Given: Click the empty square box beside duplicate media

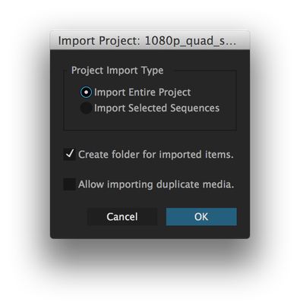Looking at the screenshot, I should [x=69, y=184].
